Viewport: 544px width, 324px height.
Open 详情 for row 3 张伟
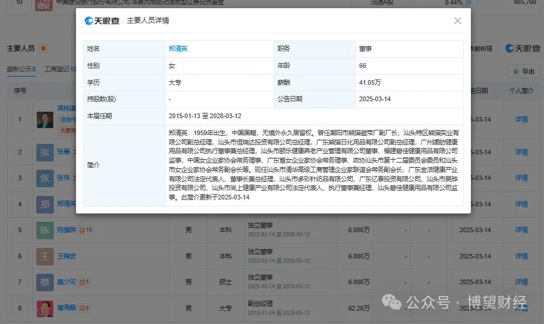[x=521, y=178]
